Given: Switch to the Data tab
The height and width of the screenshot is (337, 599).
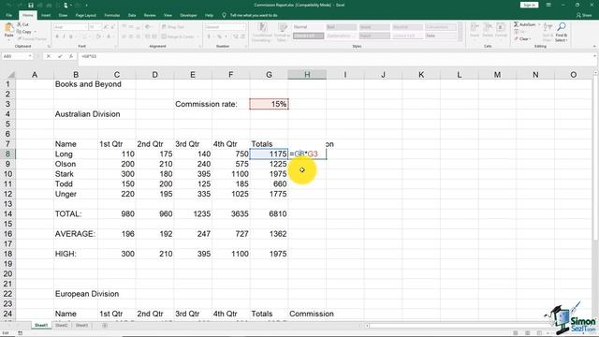Looking at the screenshot, I should point(132,15).
